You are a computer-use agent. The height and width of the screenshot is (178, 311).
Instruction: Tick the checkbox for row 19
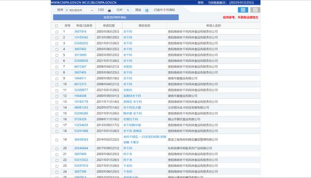point(57,140)
